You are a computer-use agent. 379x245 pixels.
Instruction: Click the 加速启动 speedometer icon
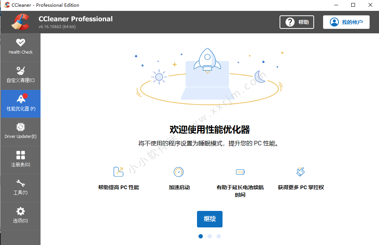point(179,172)
